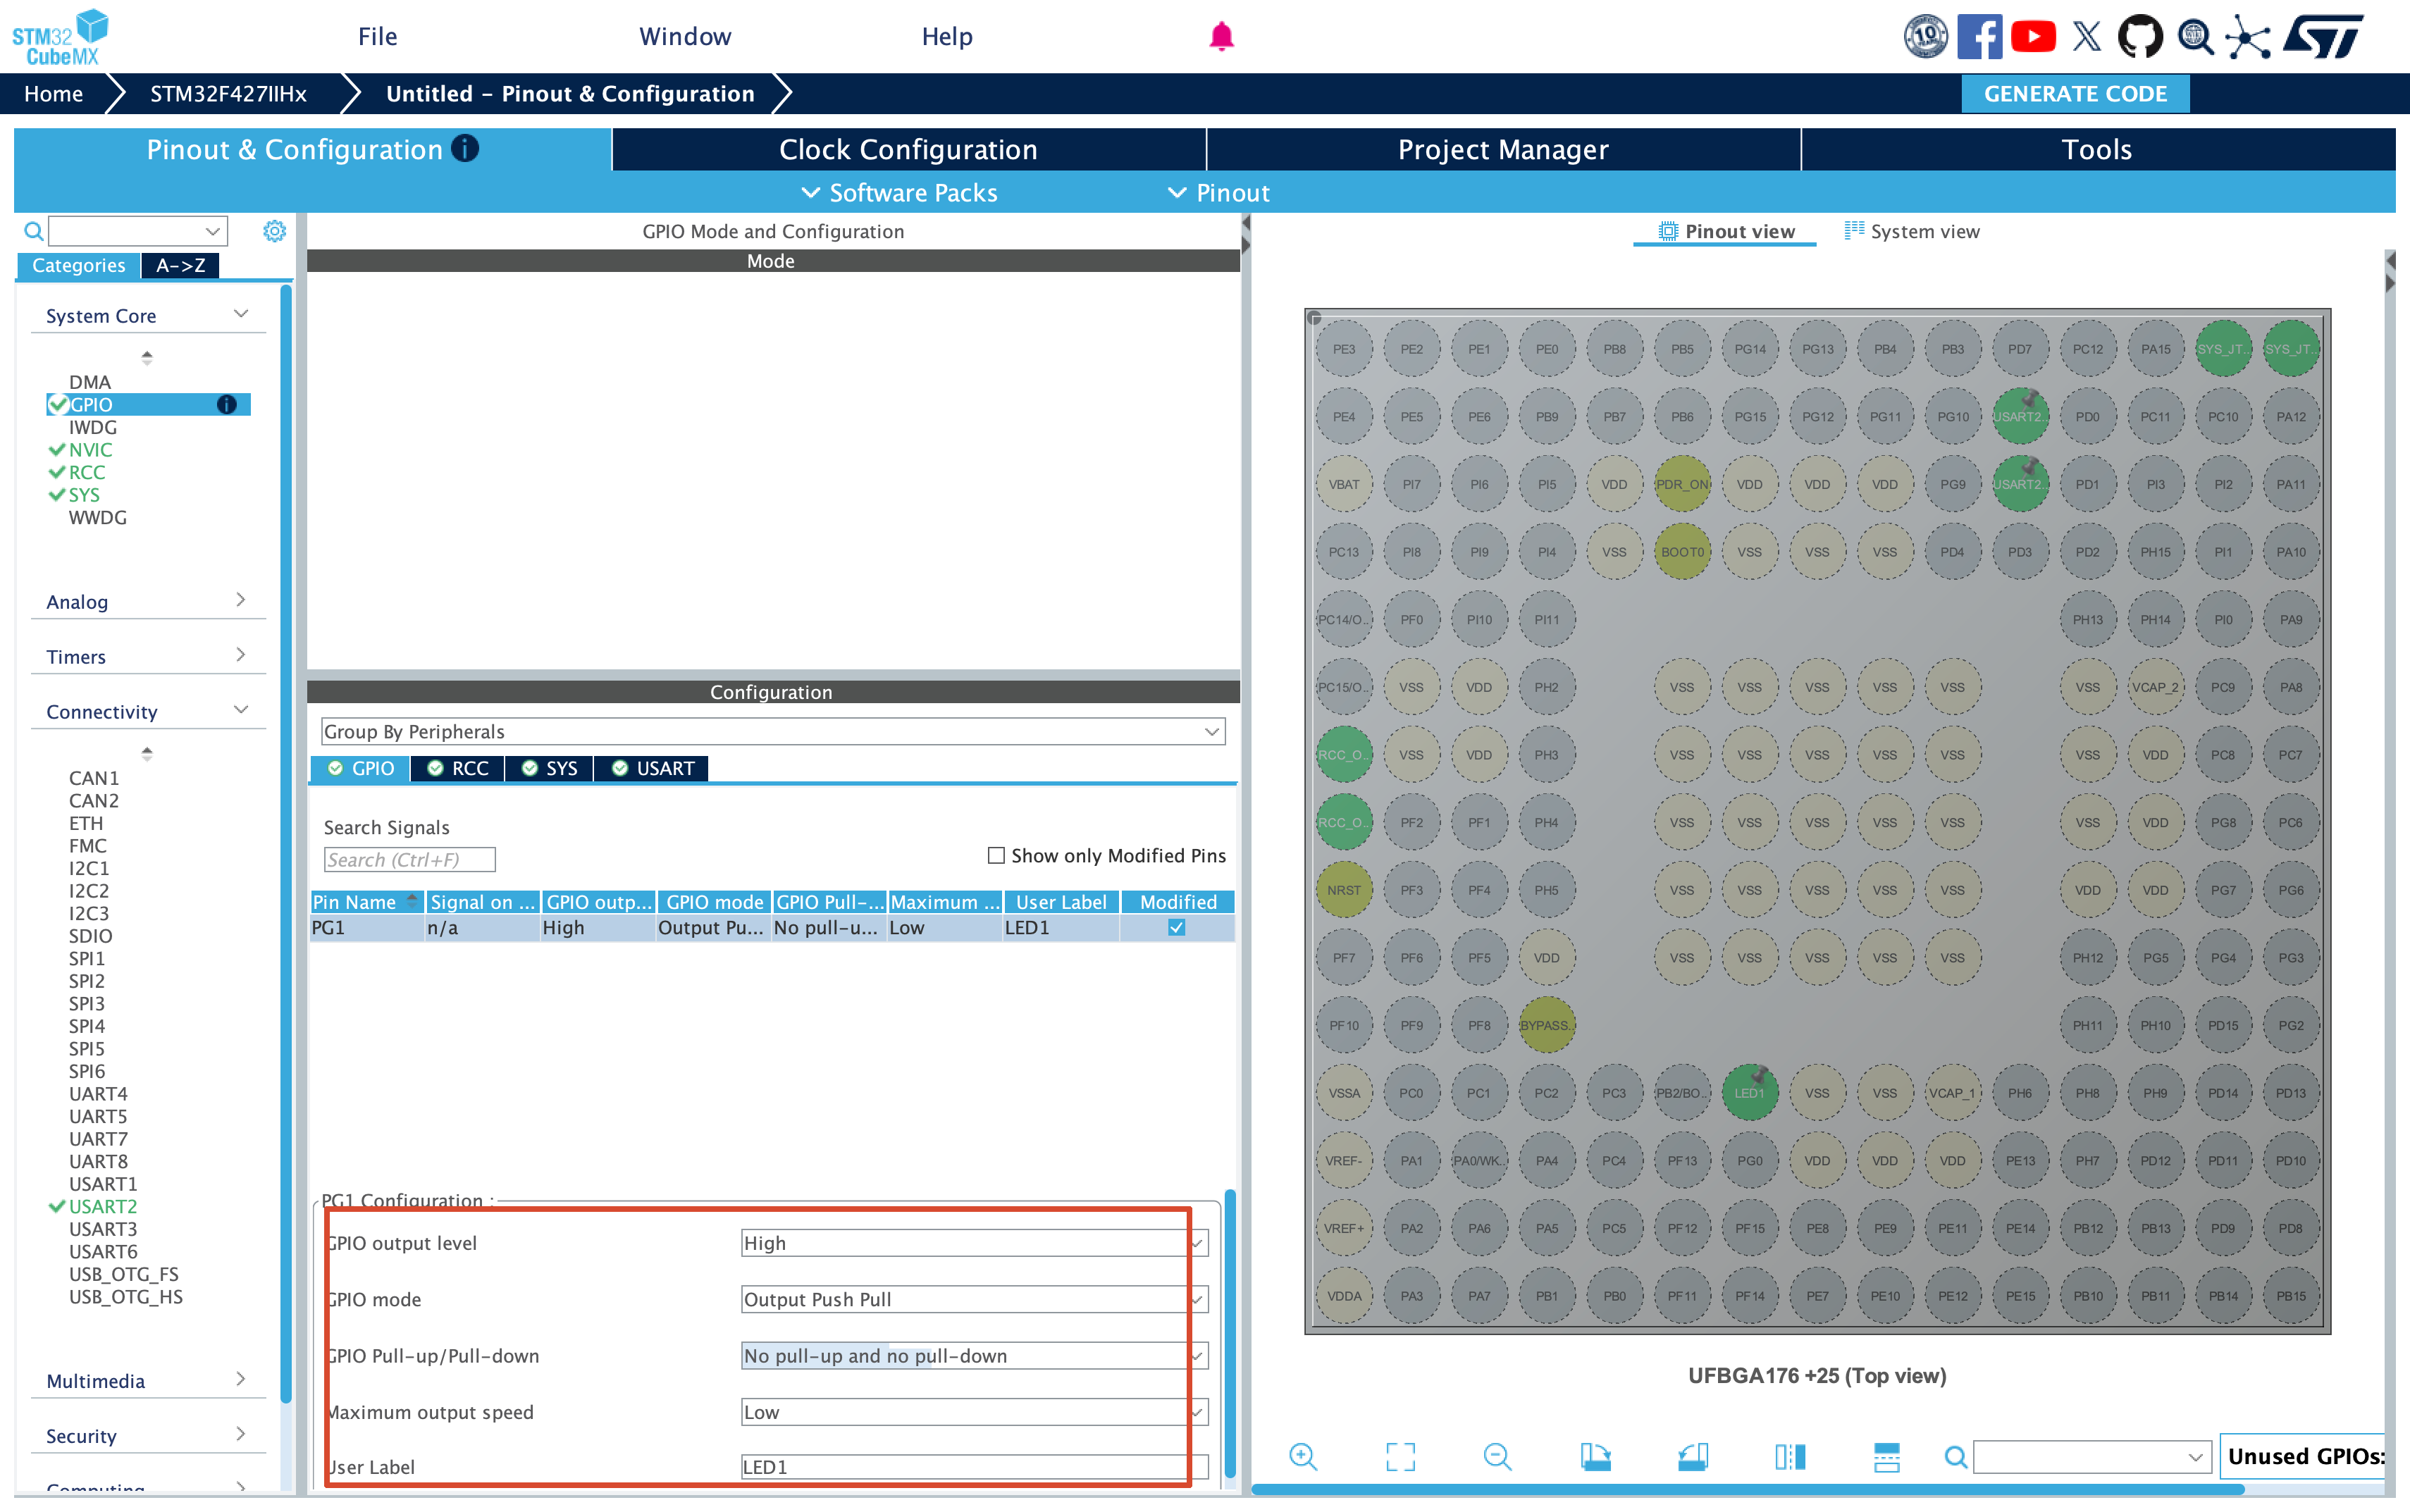Image resolution: width=2410 pixels, height=1512 pixels.
Task: Click the STM32CubeMX logo
Action: [x=60, y=37]
